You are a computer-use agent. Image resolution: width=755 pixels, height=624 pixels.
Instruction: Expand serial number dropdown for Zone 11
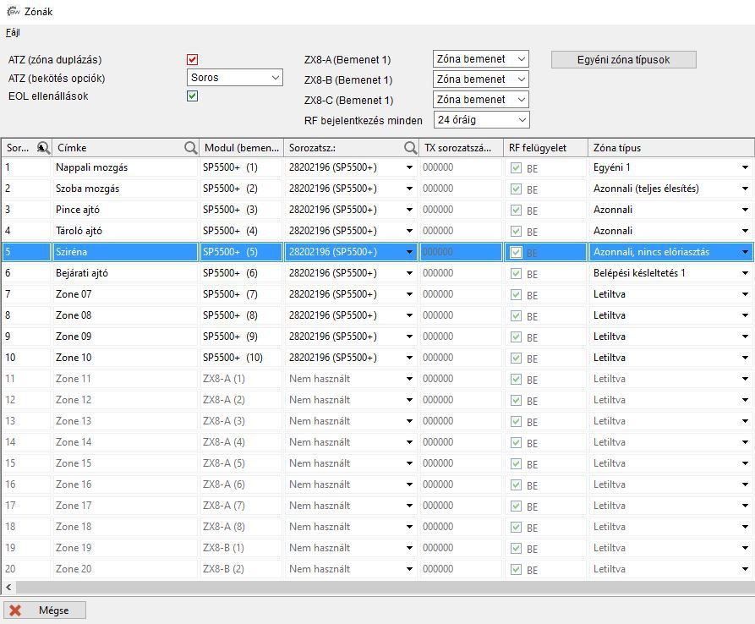409,379
